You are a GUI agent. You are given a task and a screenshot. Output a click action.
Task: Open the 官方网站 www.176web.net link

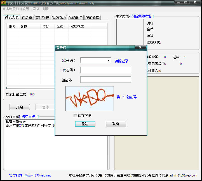(x=30, y=175)
